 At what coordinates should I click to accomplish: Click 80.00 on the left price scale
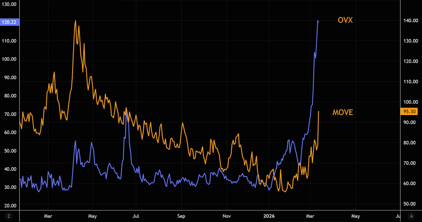coord(10,96)
